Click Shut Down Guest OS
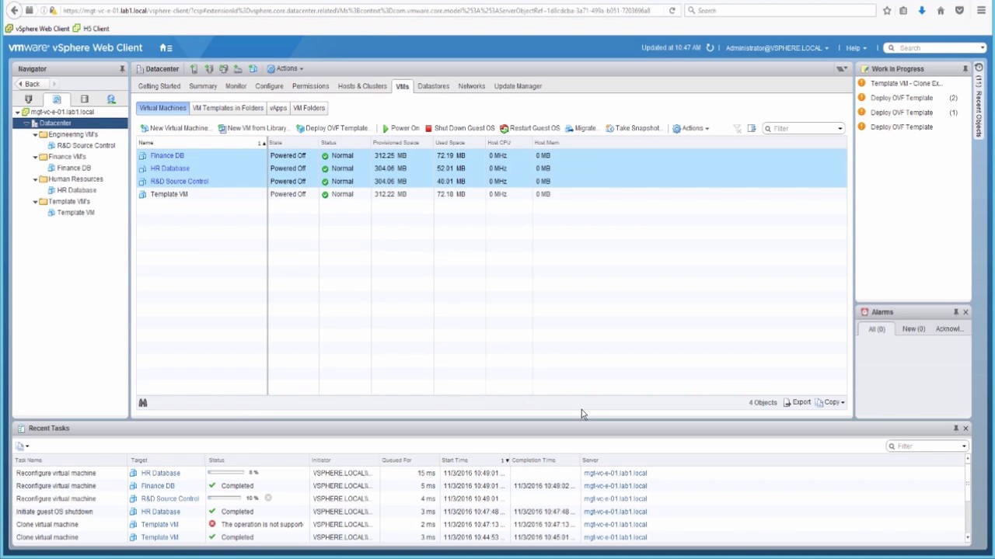Viewport: 995px width, 559px height. coord(459,128)
